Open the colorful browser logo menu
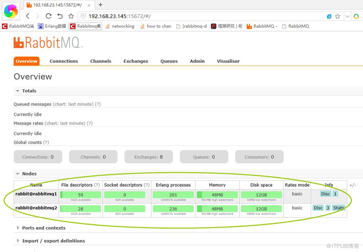This screenshot has width=363, height=252. (x=11, y=11)
